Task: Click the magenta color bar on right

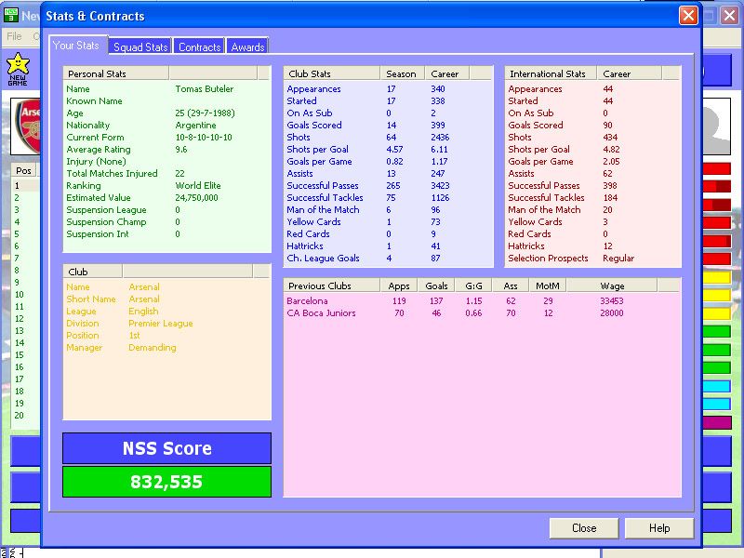Action: tap(716, 422)
